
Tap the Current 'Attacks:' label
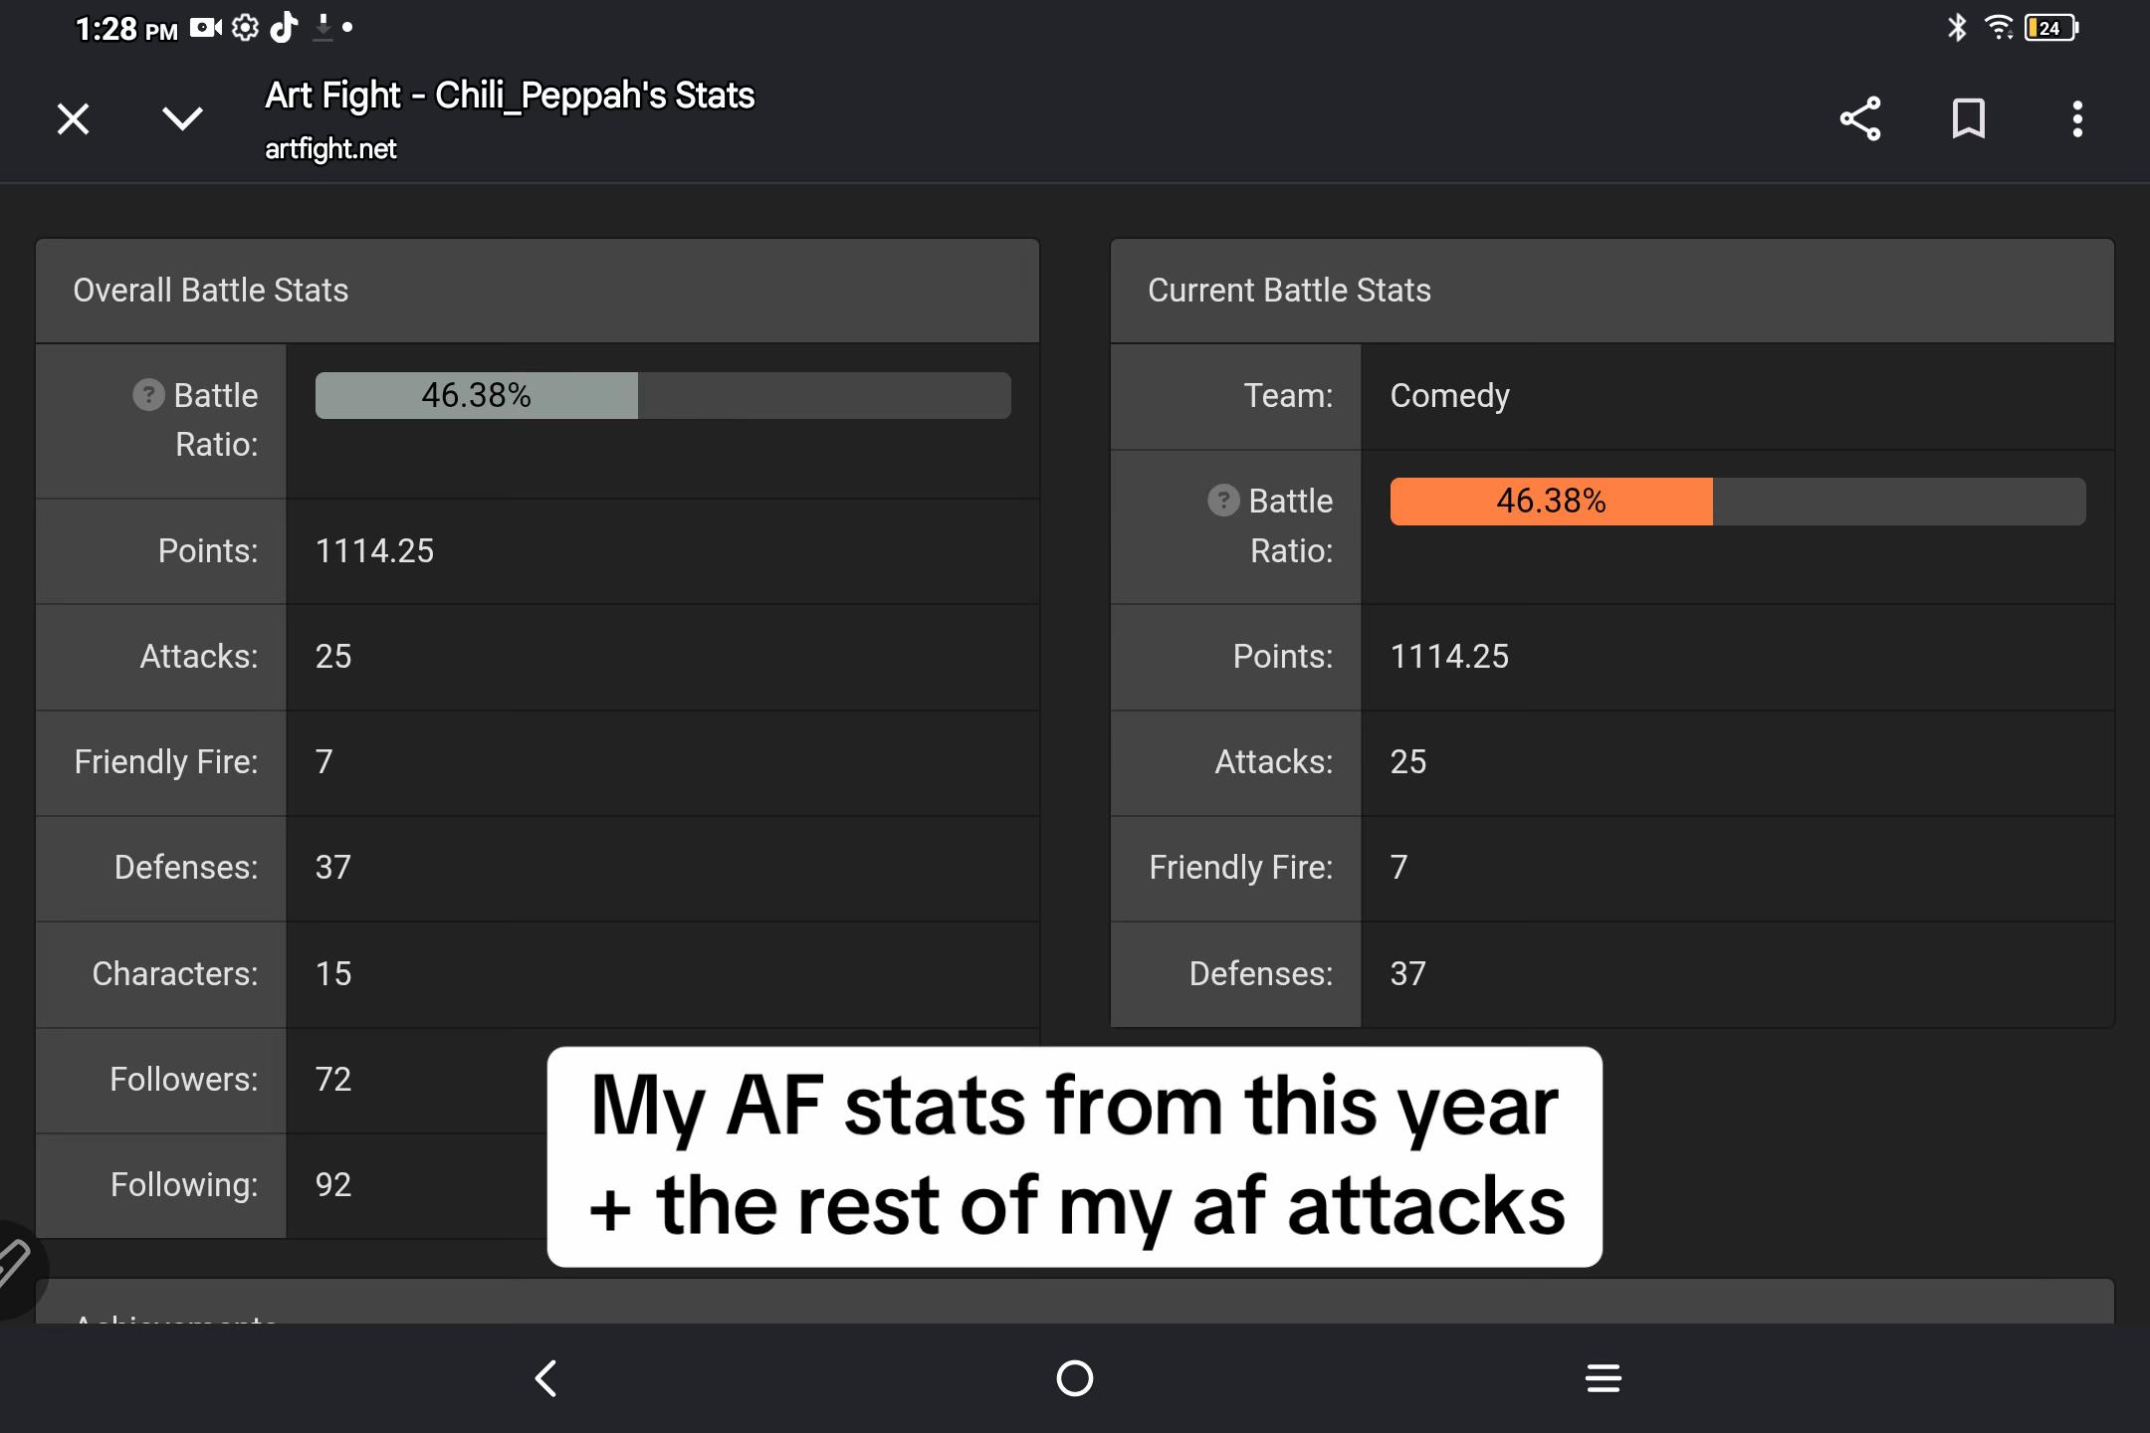pyautogui.click(x=1274, y=762)
